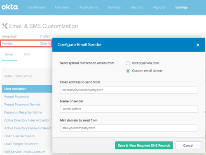Click the English language link
206x155 pixels.
click(x=45, y=36)
